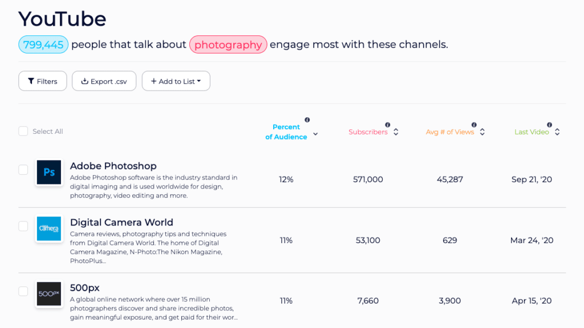Sort by the Percent of Audience header
The width and height of the screenshot is (584, 328).
286,132
